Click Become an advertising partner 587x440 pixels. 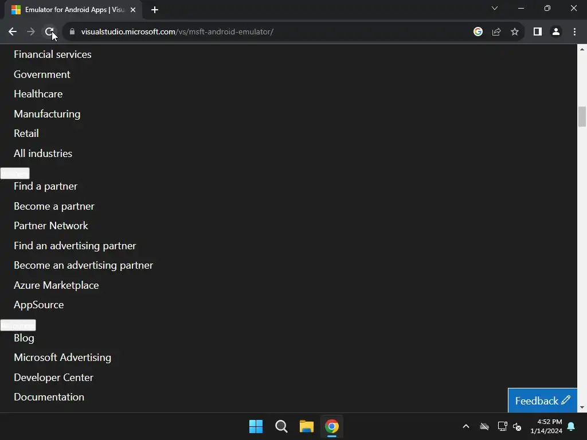(84, 265)
